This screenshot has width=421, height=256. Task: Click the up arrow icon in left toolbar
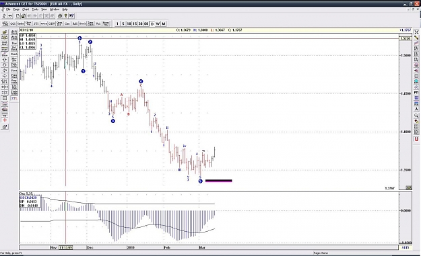click(5, 59)
